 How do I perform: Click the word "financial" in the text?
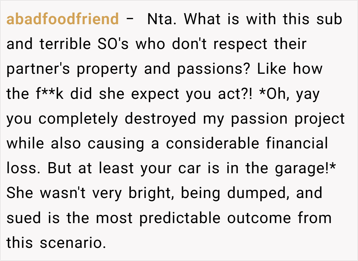[x=297, y=144]
